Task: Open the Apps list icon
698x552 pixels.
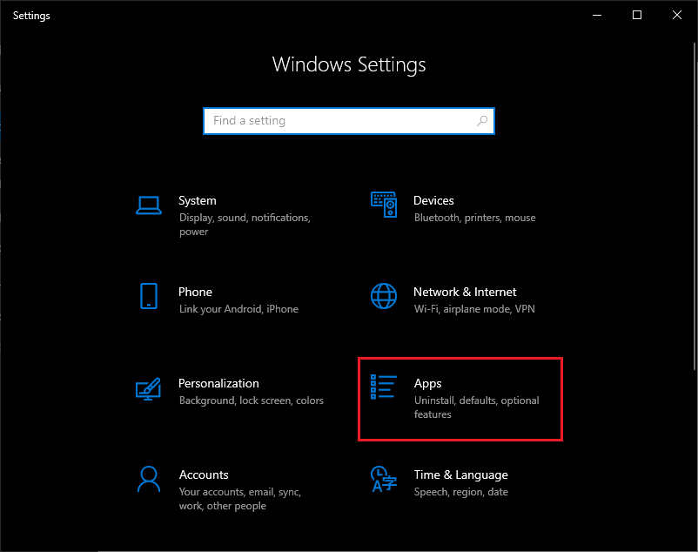Action: pos(383,387)
